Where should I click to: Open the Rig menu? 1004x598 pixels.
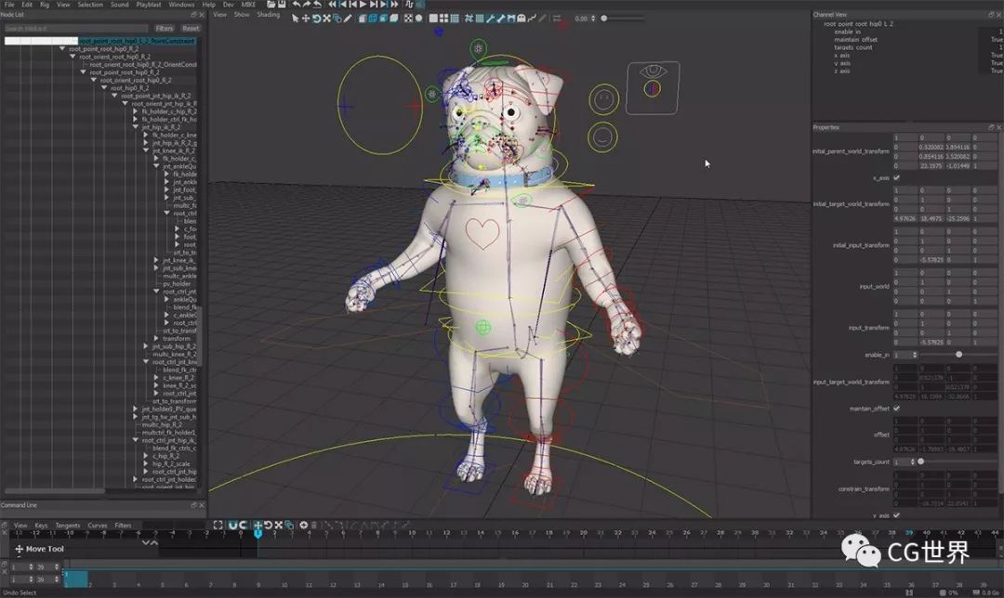(x=45, y=5)
